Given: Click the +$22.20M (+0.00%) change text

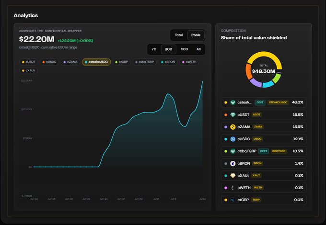Looking at the screenshot, I should [75, 41].
